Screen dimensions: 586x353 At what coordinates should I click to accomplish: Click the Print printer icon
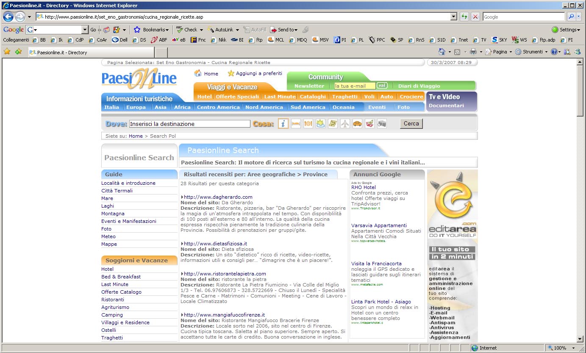tap(473, 52)
